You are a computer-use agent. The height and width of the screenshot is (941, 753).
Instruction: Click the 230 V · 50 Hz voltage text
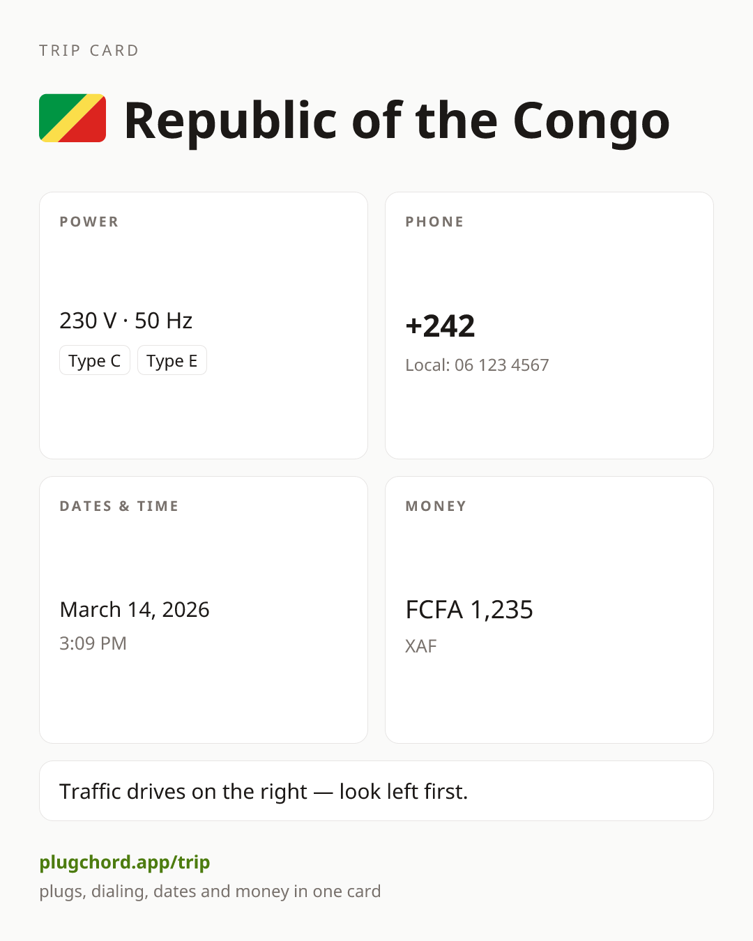tap(126, 321)
